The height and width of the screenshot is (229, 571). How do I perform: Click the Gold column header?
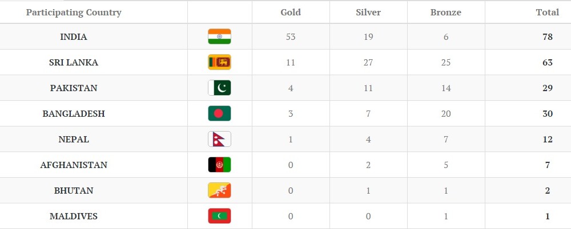291,13
